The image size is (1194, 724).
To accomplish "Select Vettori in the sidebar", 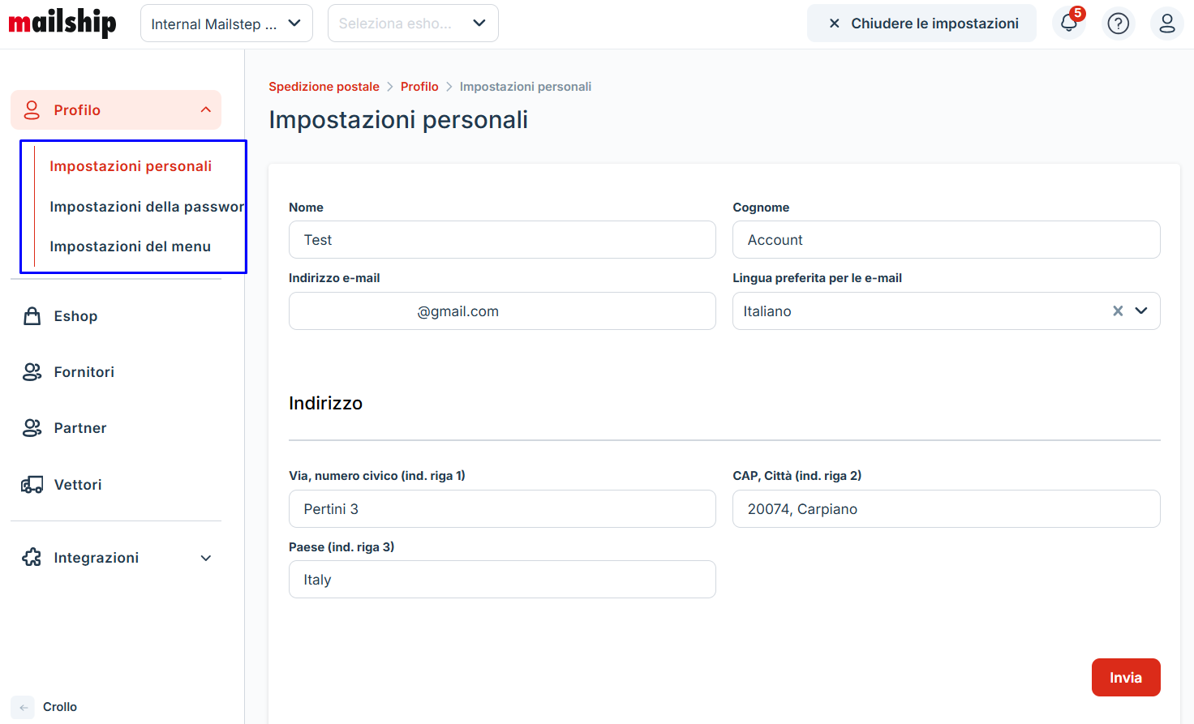I will click(x=78, y=485).
